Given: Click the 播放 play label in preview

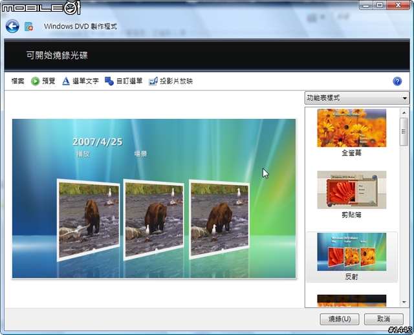Looking at the screenshot, I should coord(83,154).
